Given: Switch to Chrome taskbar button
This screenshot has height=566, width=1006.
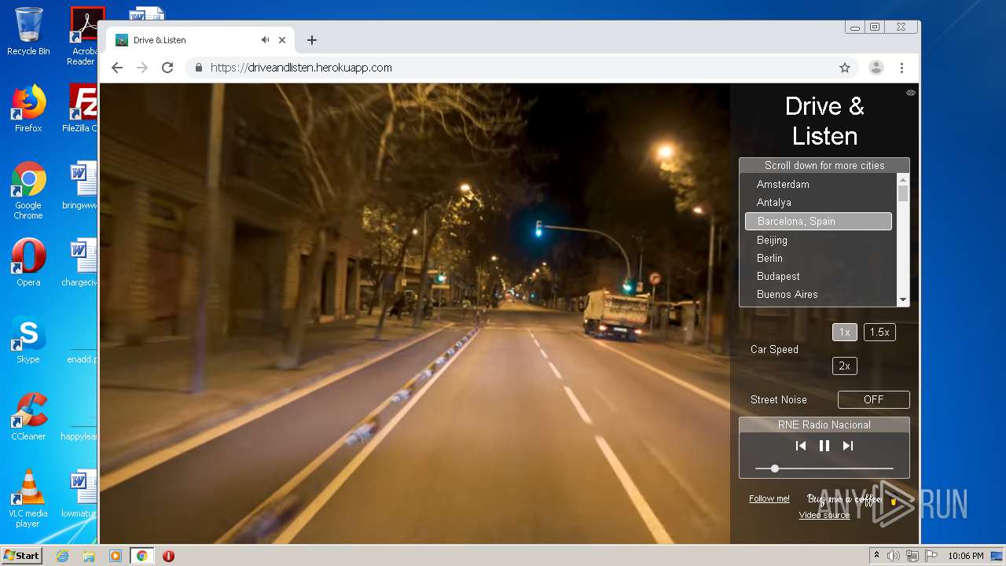Looking at the screenshot, I should pos(142,556).
